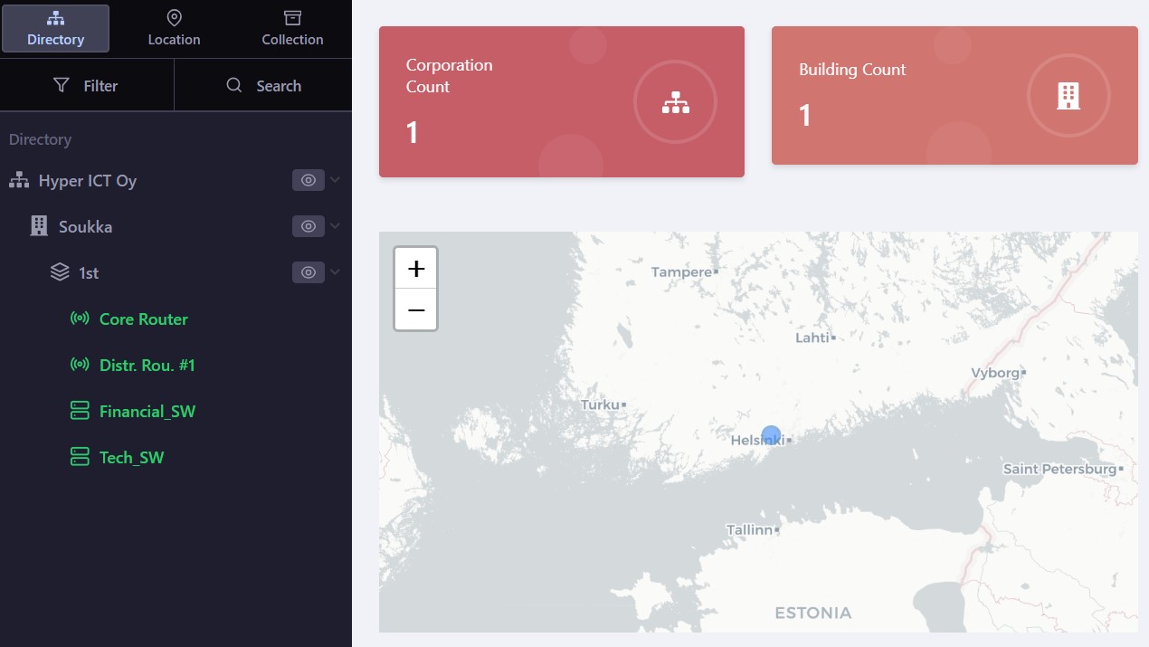The image size is (1149, 647).
Task: Toggle visibility of Hyper ICT Oy
Action: 308,180
